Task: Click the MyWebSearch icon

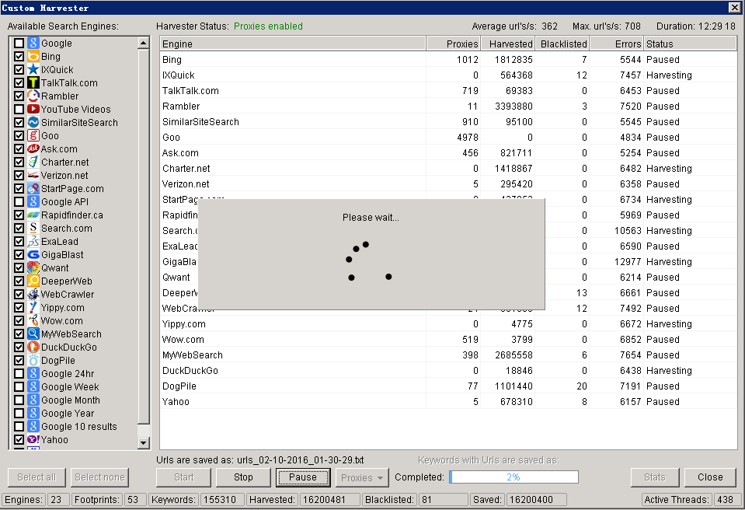Action: click(x=33, y=334)
